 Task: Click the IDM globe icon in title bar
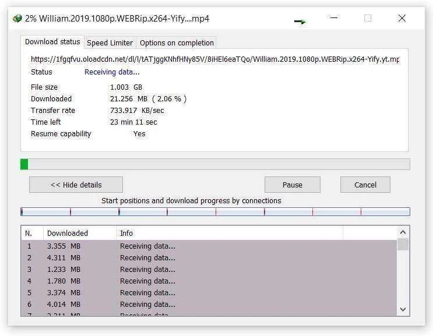17,19
